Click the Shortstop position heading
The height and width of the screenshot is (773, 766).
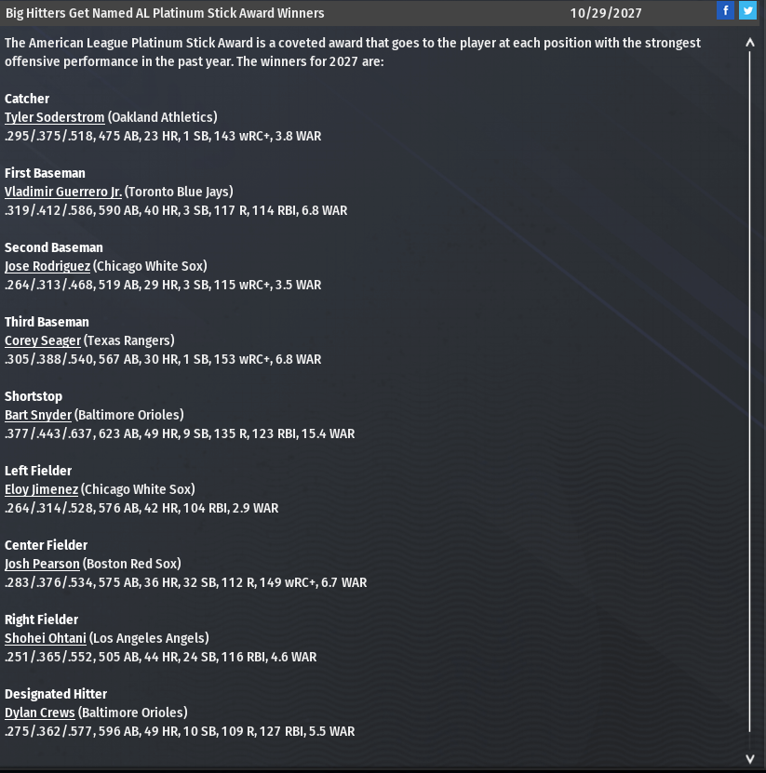pos(34,396)
